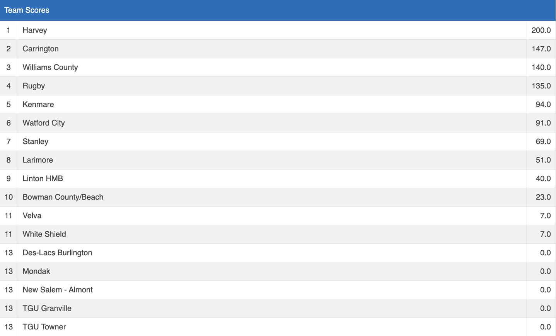Select the Mondak team name
This screenshot has height=336, width=556.
(36, 271)
